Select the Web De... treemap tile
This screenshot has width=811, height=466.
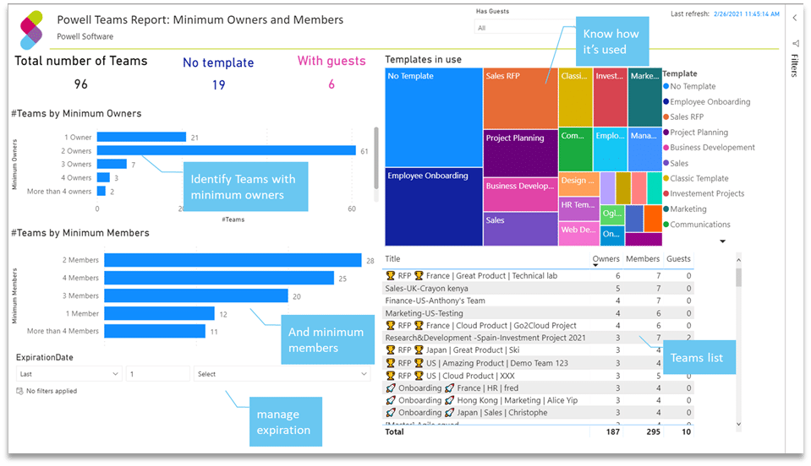578,234
